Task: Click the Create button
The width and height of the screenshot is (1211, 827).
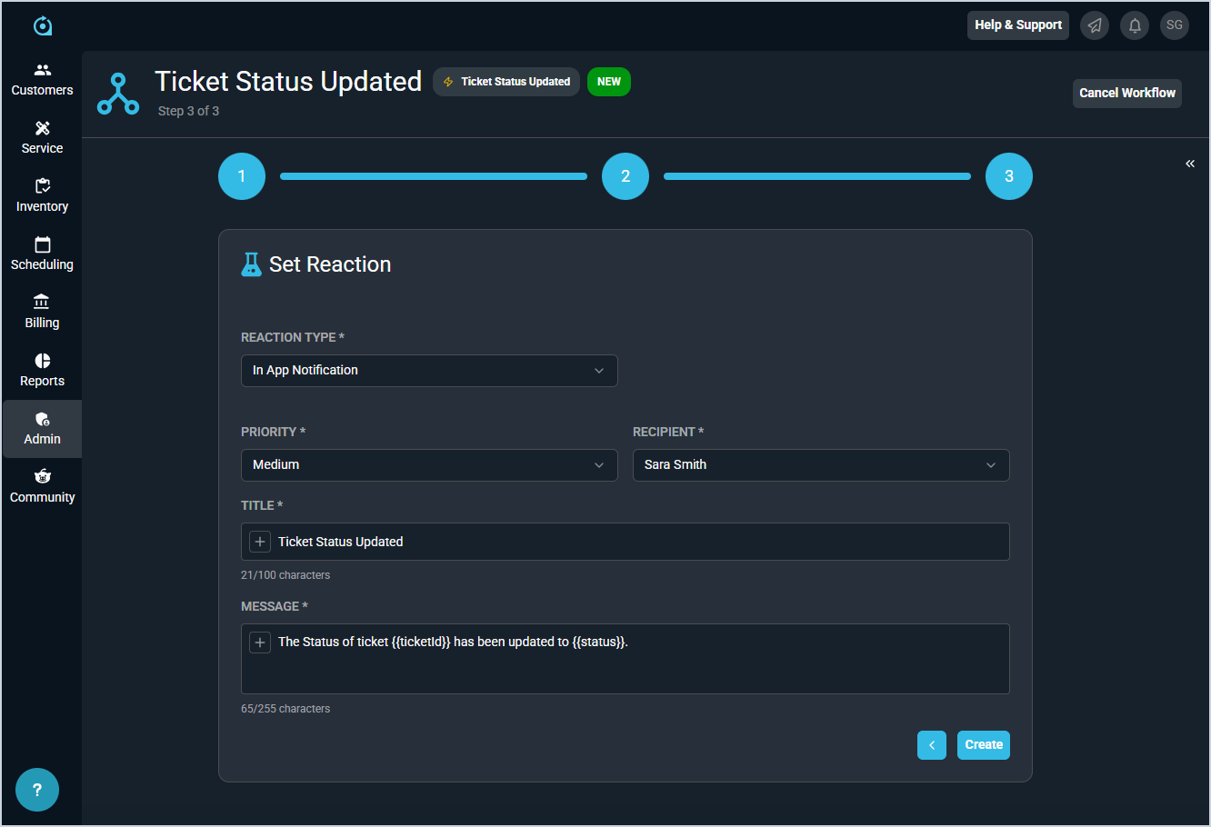Action: 984,745
